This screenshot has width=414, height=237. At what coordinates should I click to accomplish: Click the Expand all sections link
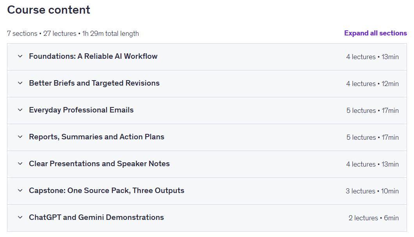tap(375, 33)
